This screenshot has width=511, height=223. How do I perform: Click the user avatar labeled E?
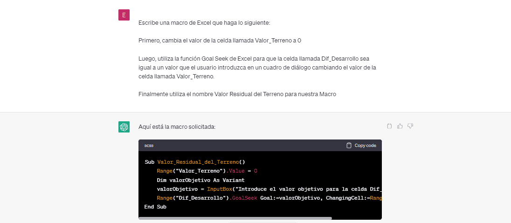pos(124,15)
